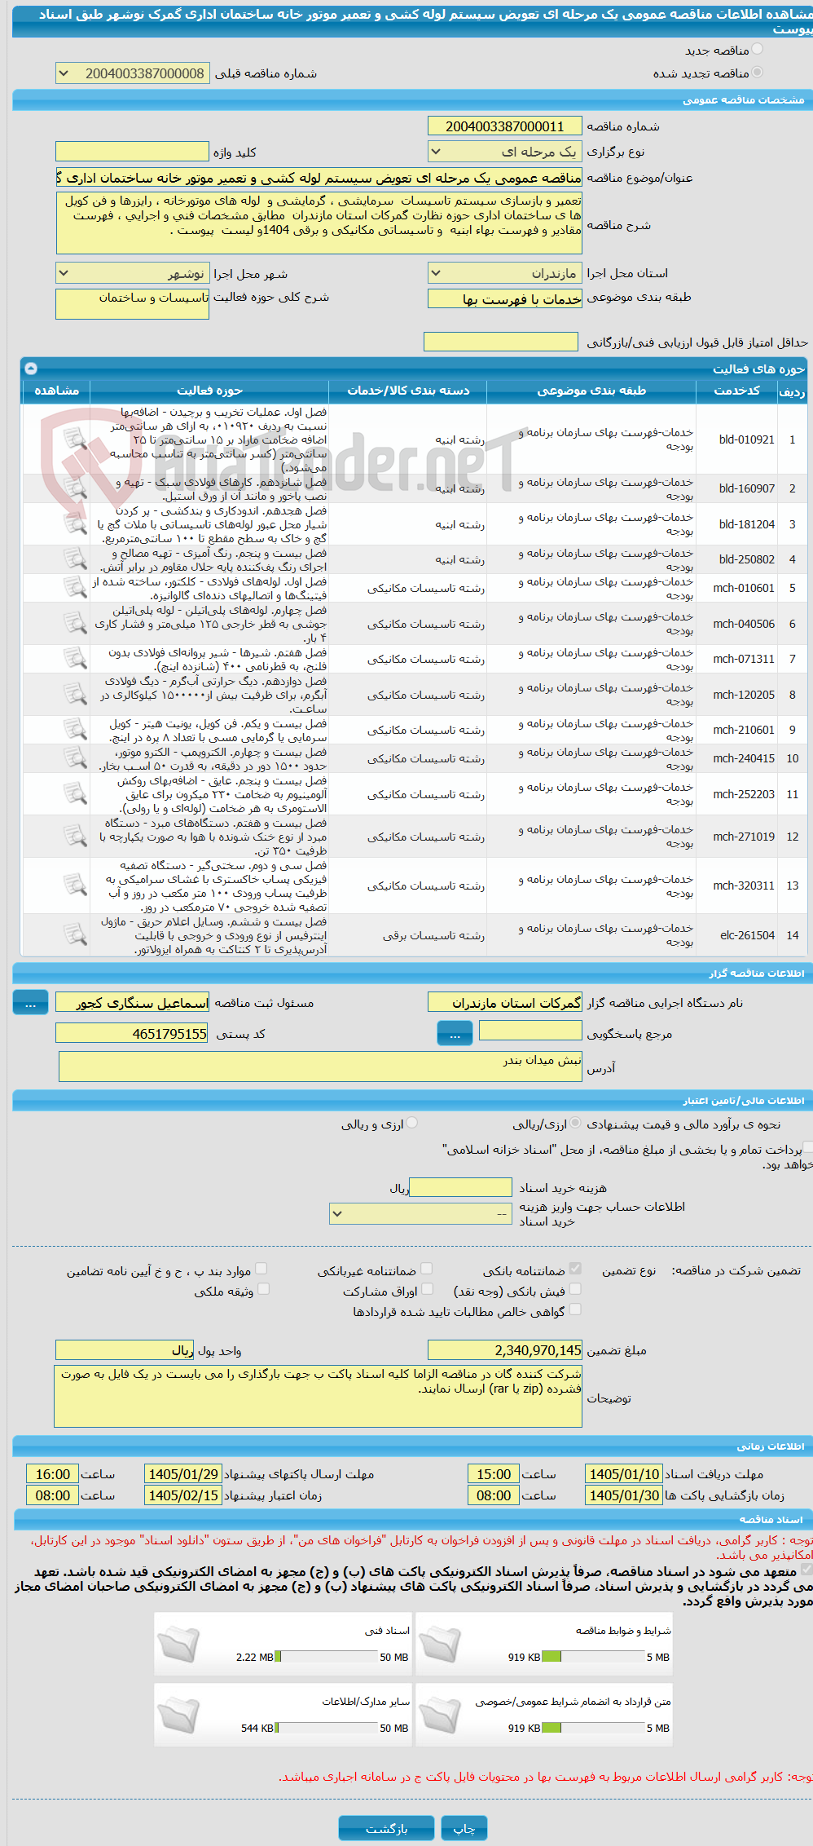Open view icon for row mch-010601

[75, 587]
